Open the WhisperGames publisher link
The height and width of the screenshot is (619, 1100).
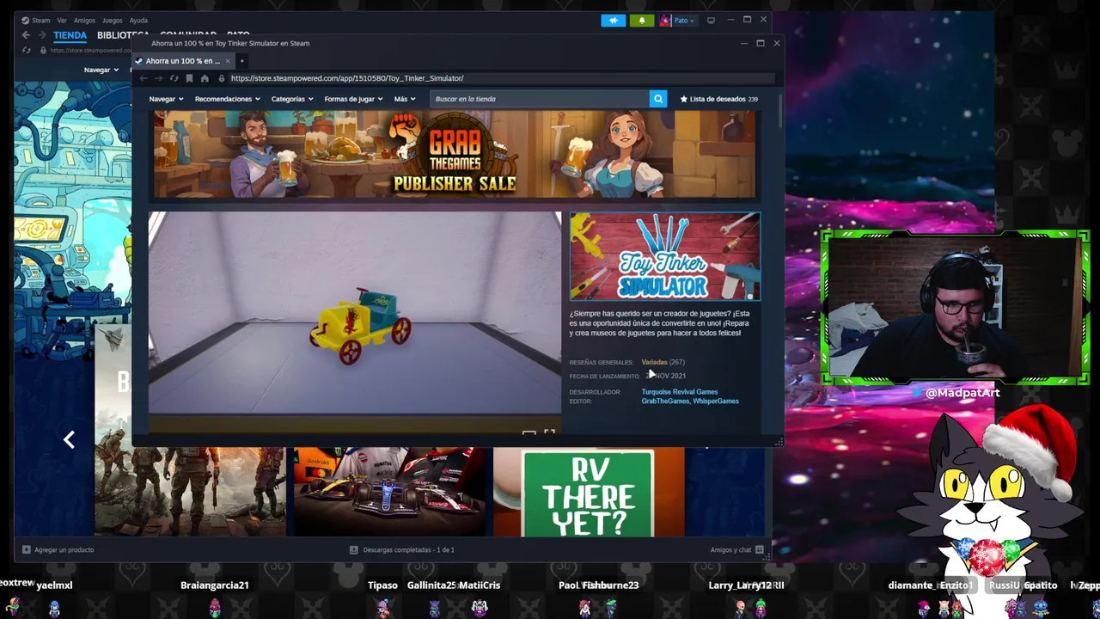[716, 401]
